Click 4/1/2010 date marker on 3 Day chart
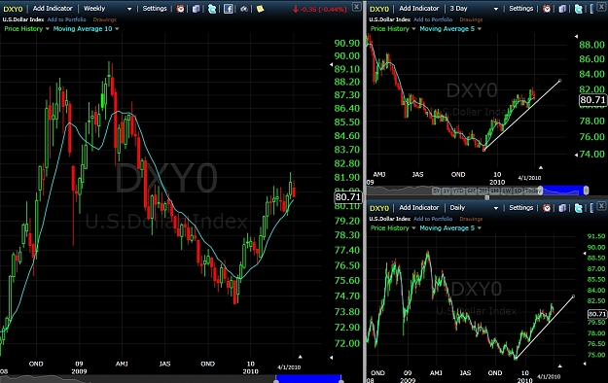Image resolution: width=608 pixels, height=383 pixels. pos(529,178)
